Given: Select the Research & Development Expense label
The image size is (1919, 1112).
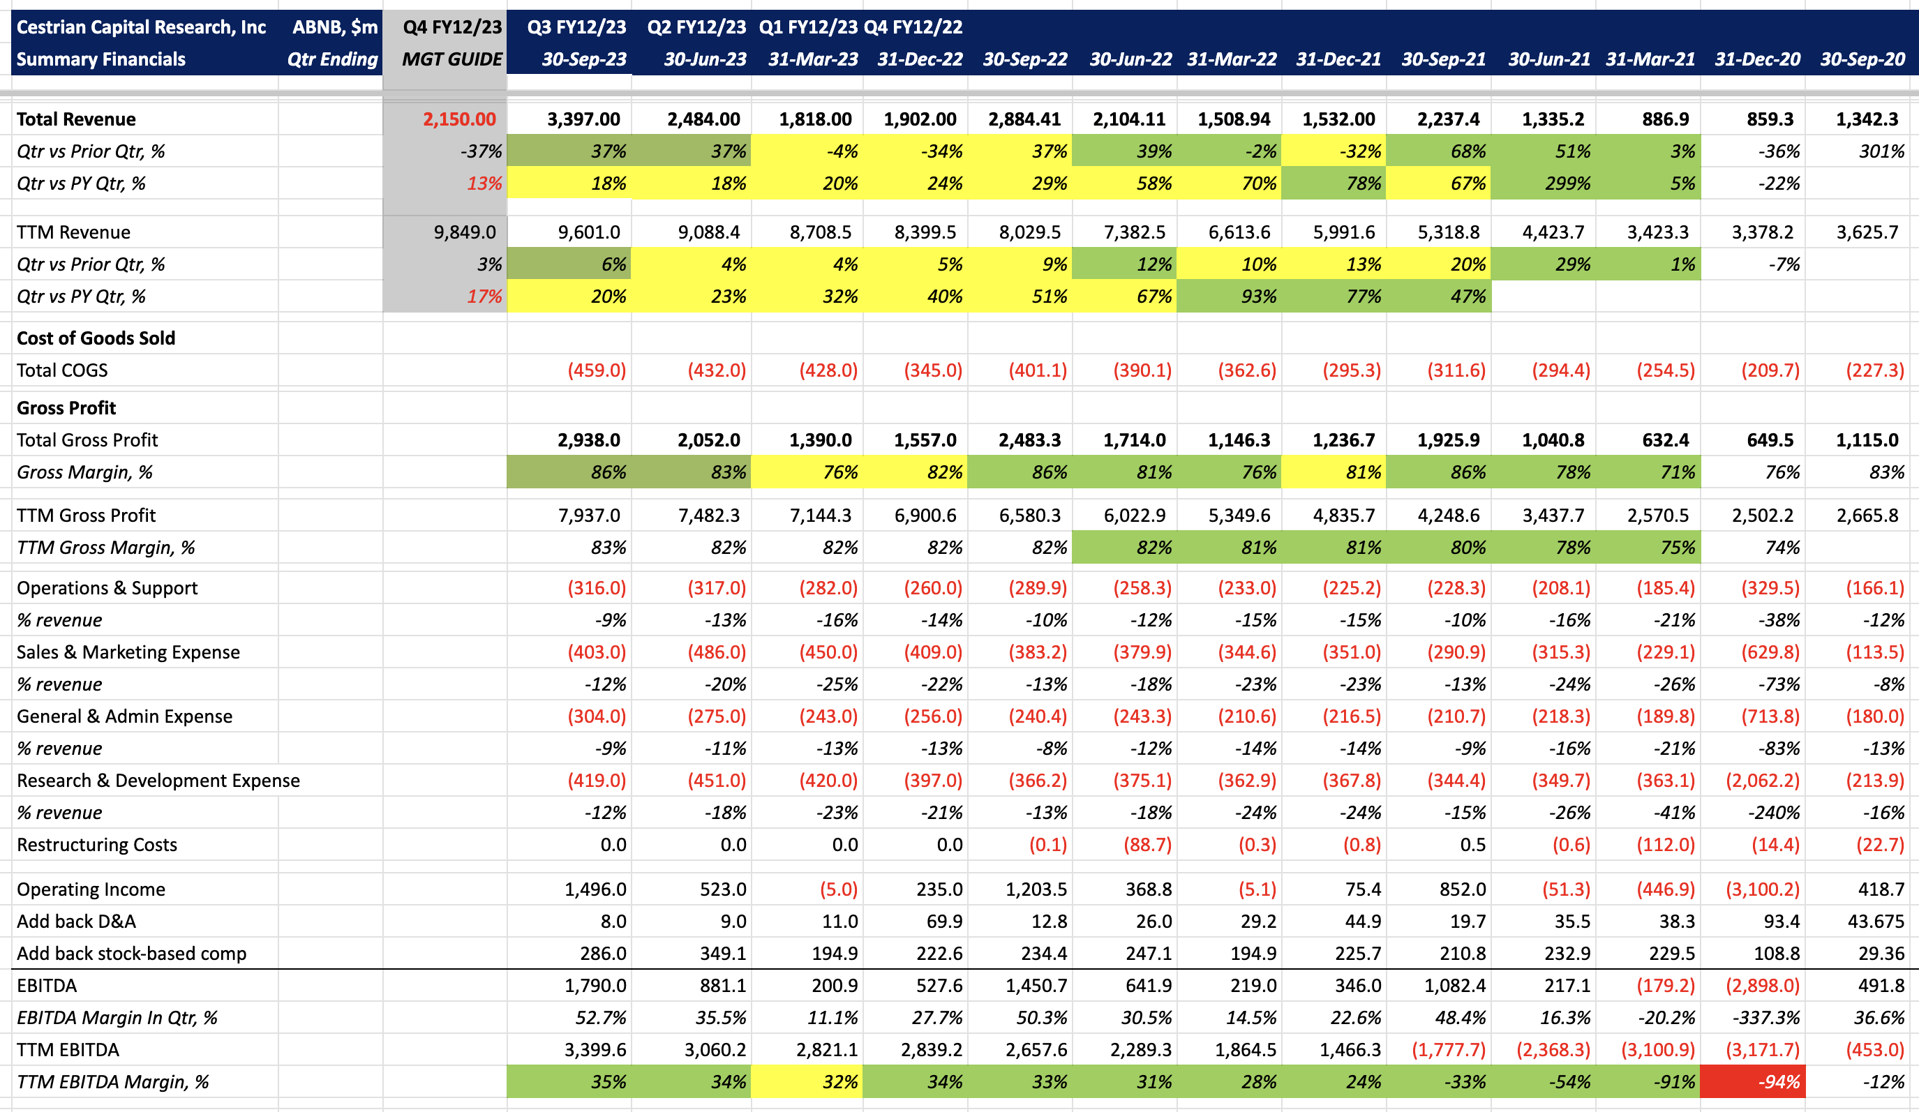Looking at the screenshot, I should (158, 781).
